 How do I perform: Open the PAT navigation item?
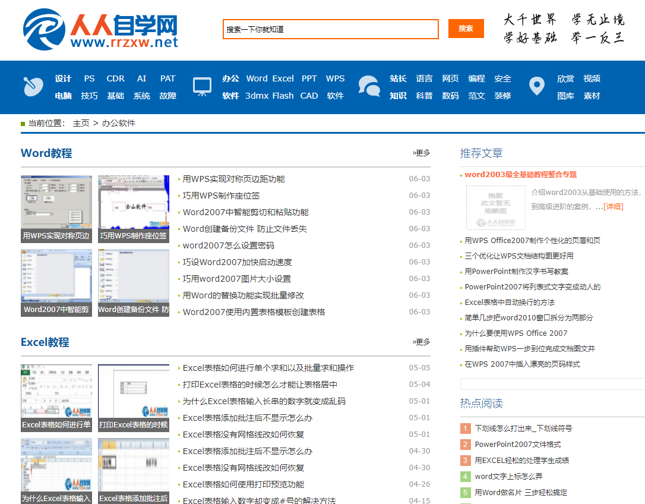[168, 78]
